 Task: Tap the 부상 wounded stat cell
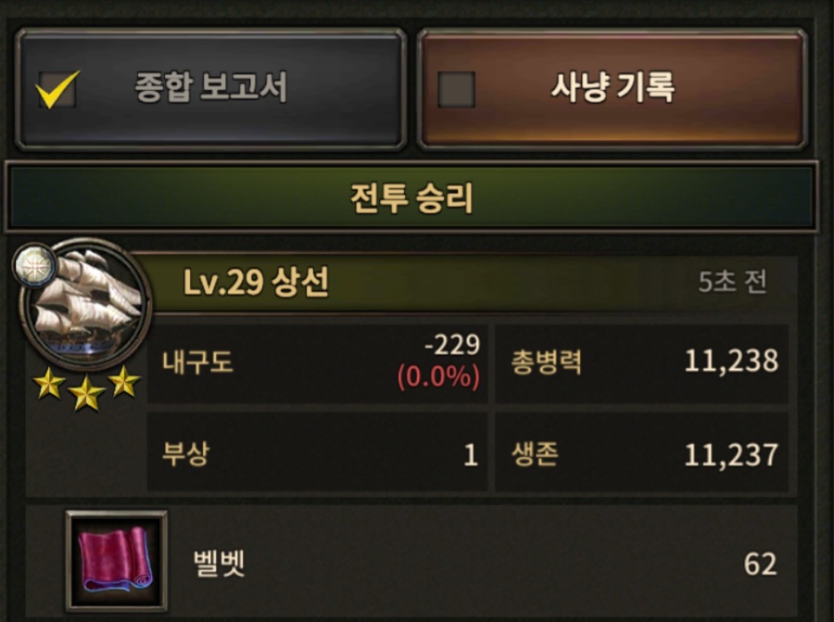(x=318, y=452)
